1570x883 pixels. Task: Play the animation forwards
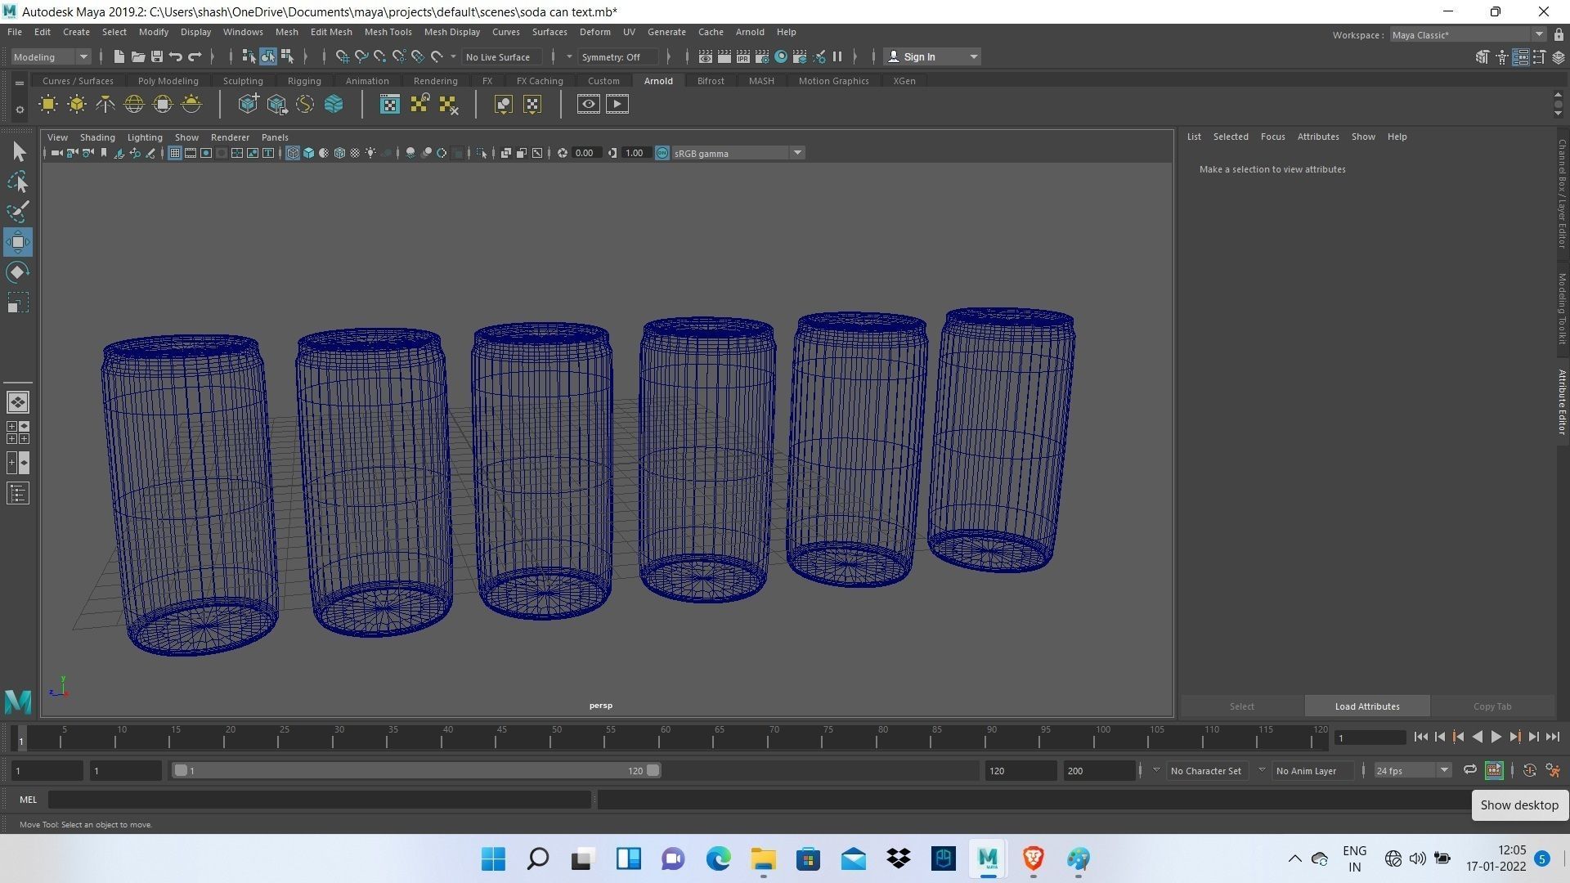click(1496, 737)
